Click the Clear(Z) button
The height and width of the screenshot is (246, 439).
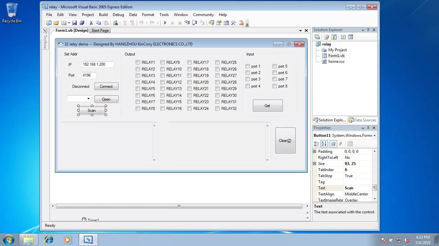click(x=285, y=141)
